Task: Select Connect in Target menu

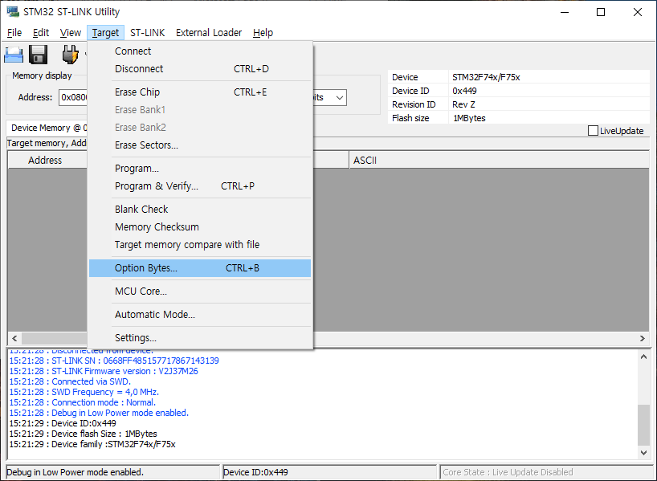Action: click(x=200, y=51)
